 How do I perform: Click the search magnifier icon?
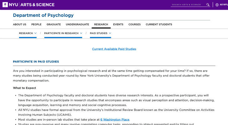208,5
